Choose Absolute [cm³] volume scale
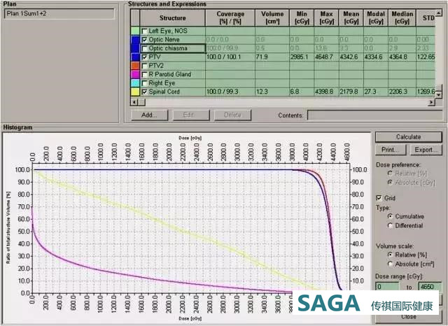The image size is (448, 326). tap(389, 264)
